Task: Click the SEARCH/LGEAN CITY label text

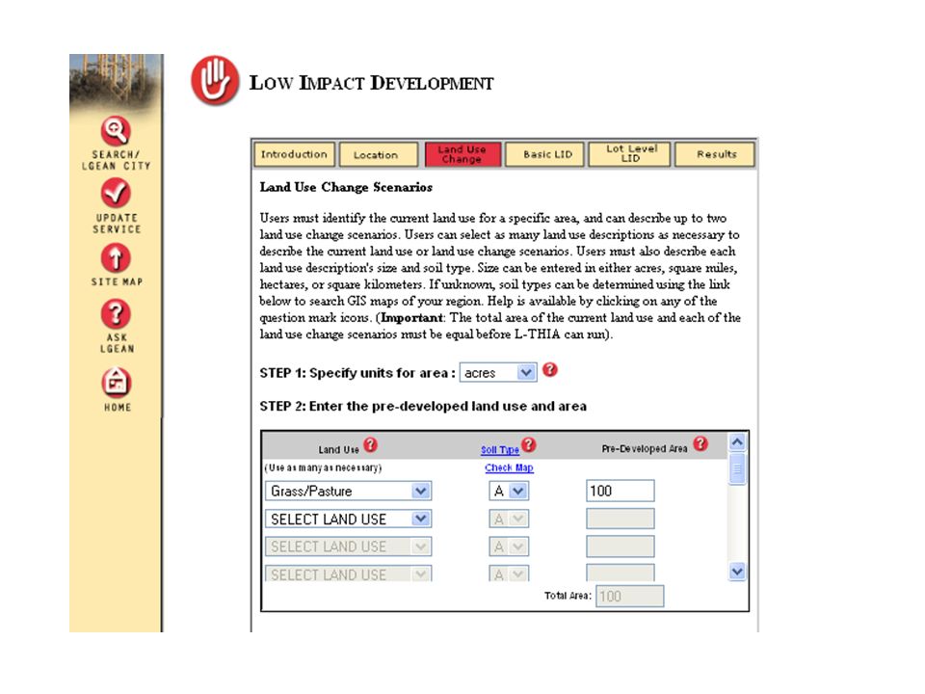Action: point(117,160)
